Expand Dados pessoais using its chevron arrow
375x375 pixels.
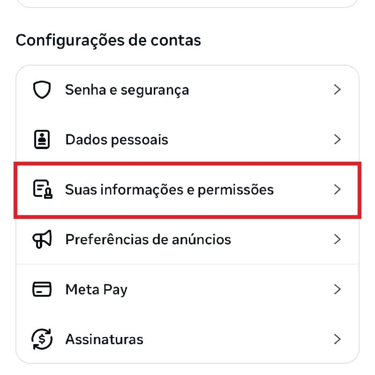click(x=337, y=140)
